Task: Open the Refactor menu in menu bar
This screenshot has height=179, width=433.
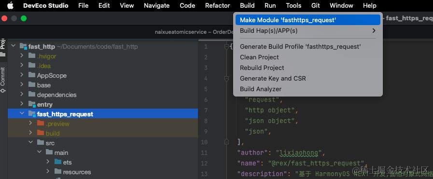Action: 218,5
